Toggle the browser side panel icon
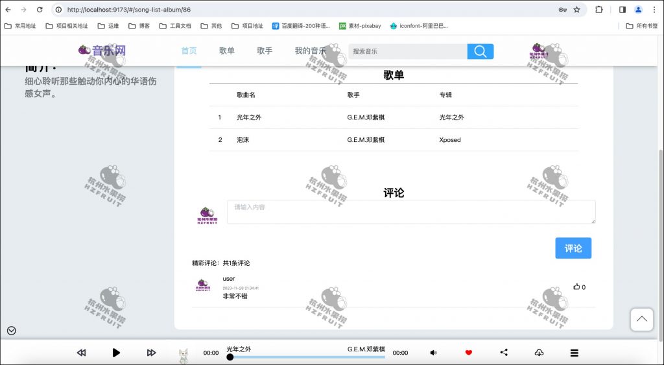 click(622, 9)
